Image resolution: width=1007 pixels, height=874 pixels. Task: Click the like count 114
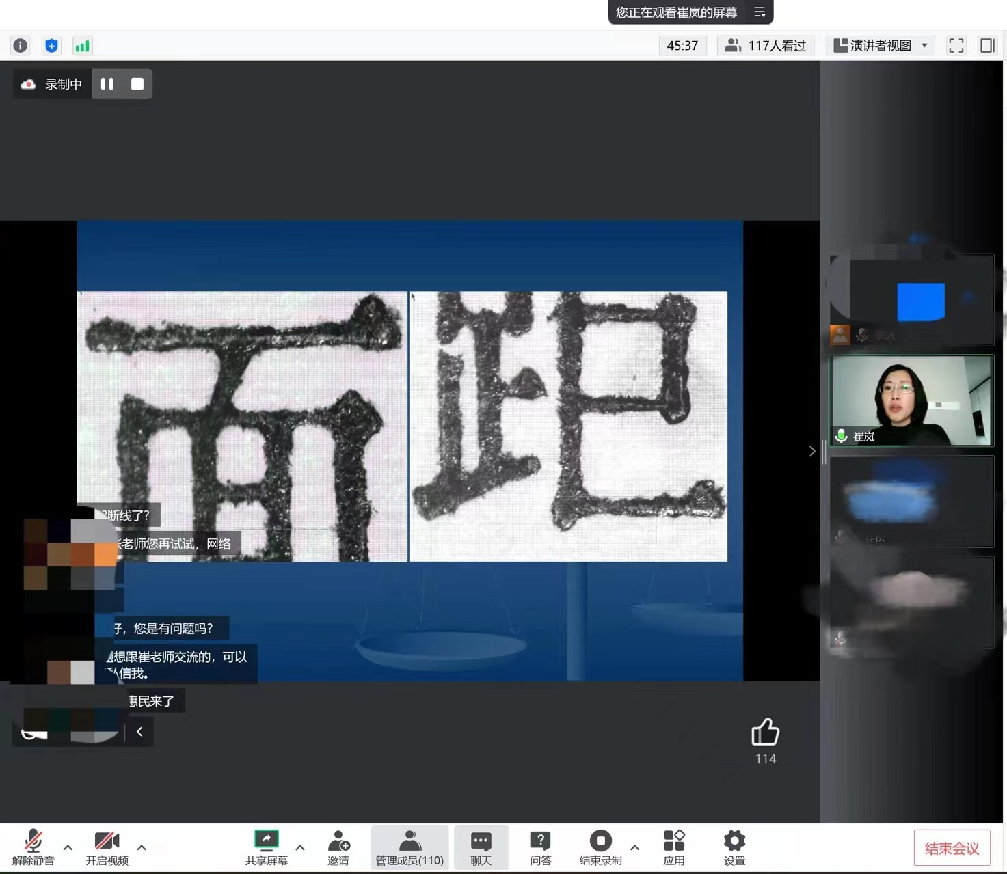point(765,759)
